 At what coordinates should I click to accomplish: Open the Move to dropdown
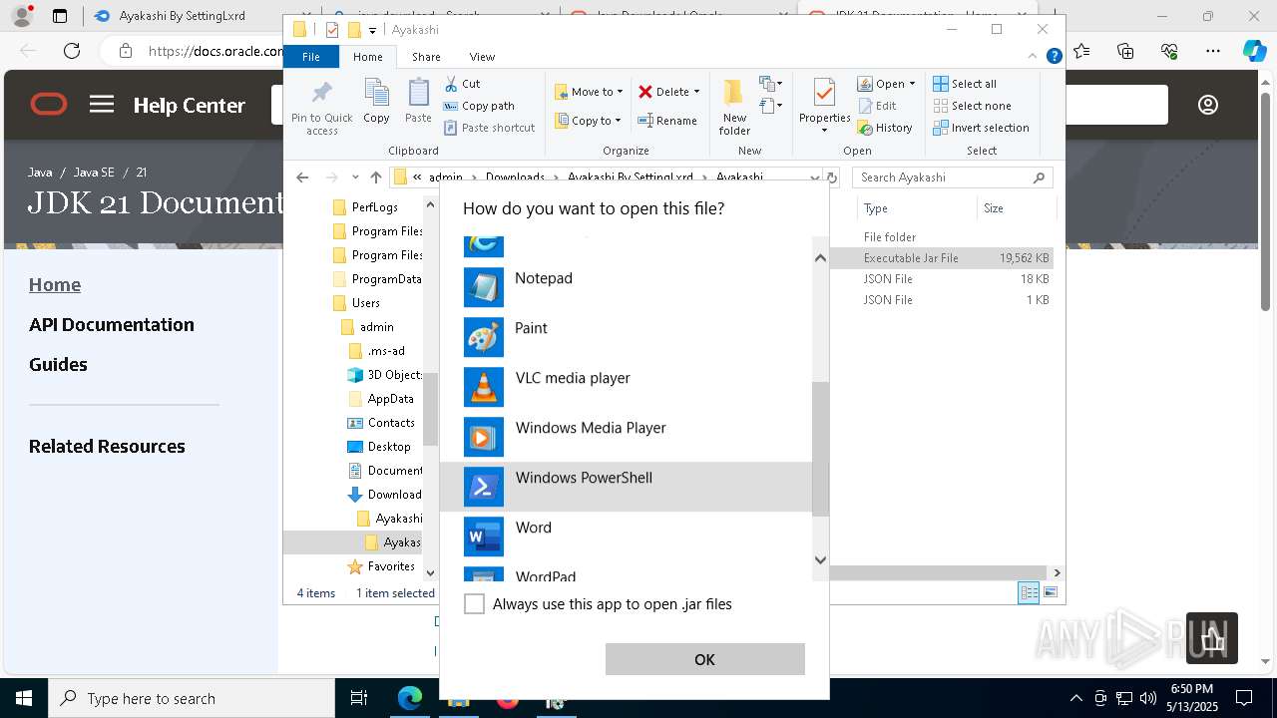[x=589, y=92]
